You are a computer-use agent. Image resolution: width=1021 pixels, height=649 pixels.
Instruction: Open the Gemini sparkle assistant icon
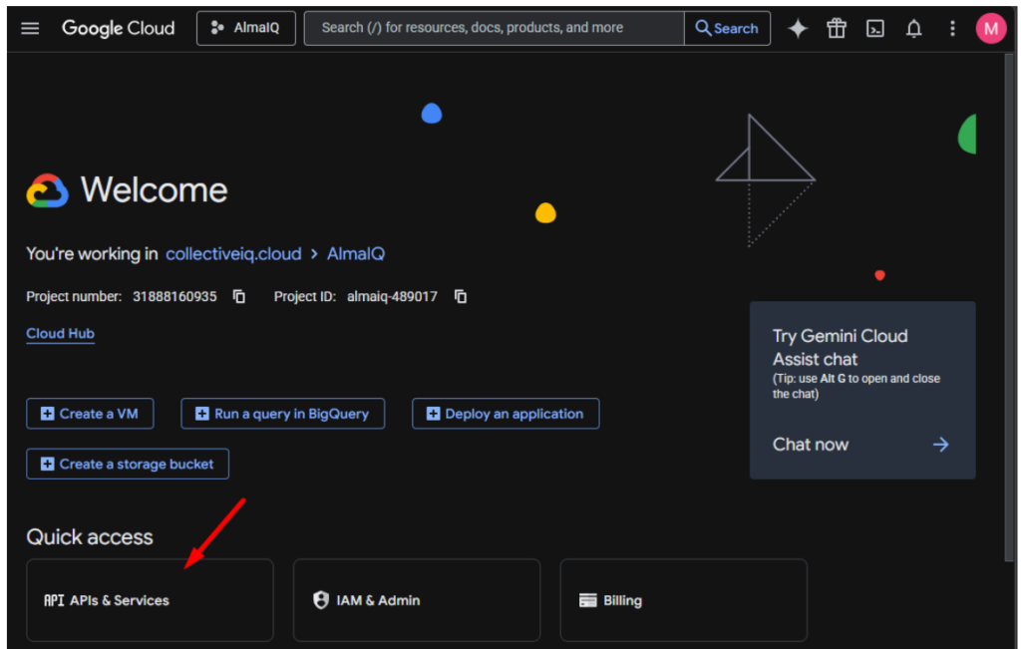point(798,28)
